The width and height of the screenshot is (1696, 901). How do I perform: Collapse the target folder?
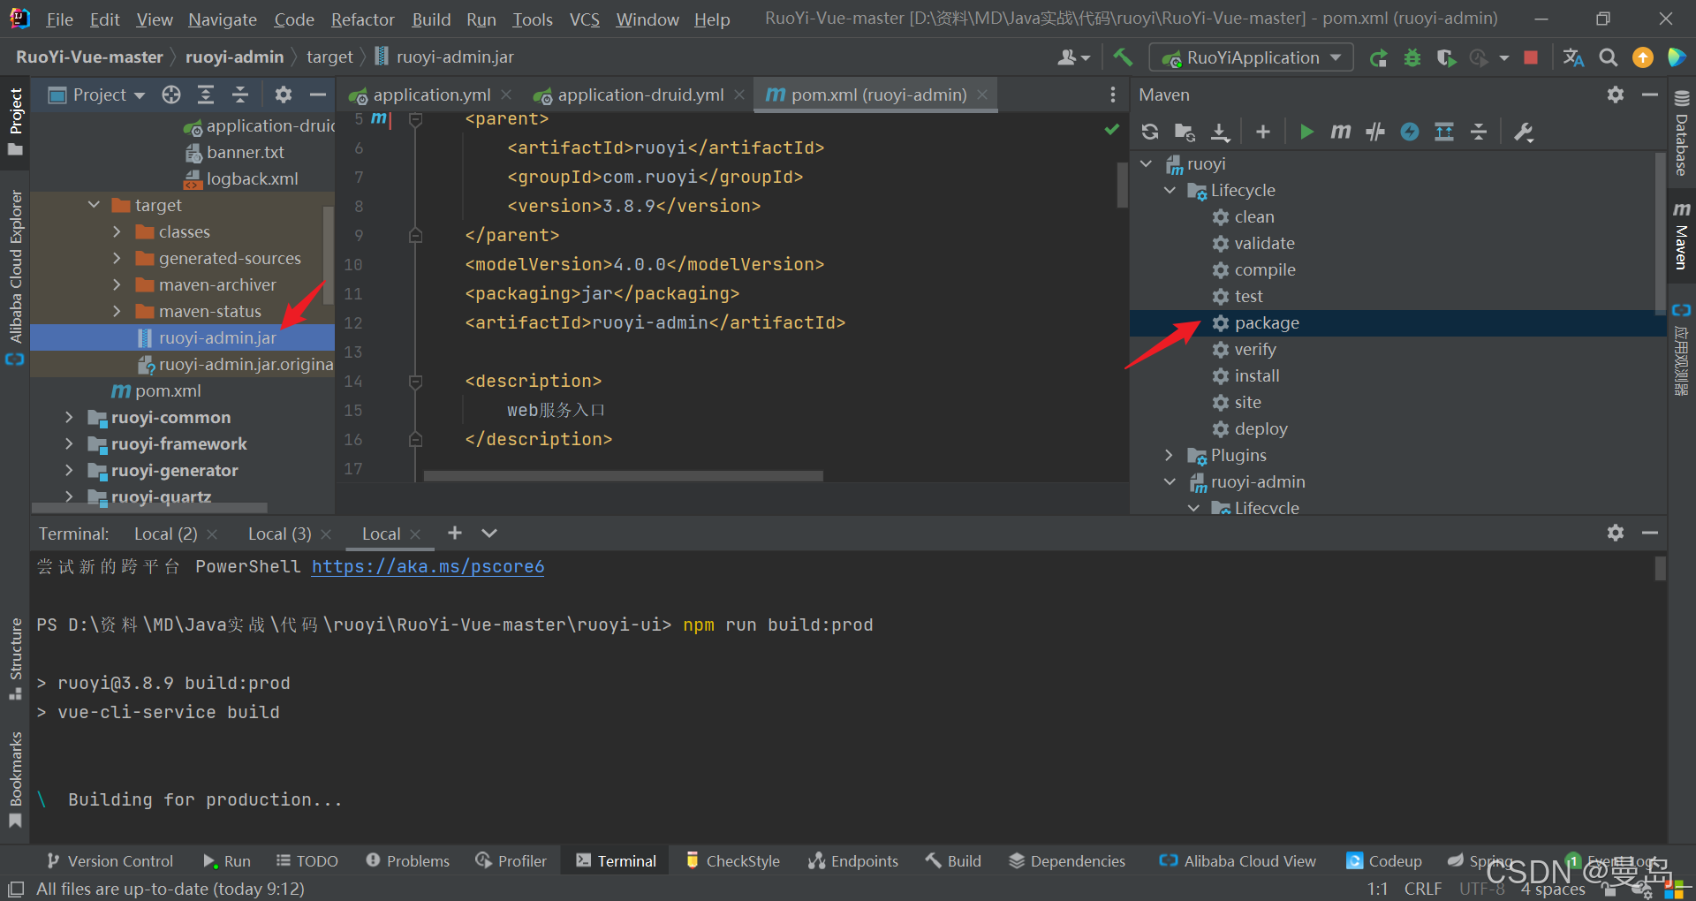click(x=95, y=205)
